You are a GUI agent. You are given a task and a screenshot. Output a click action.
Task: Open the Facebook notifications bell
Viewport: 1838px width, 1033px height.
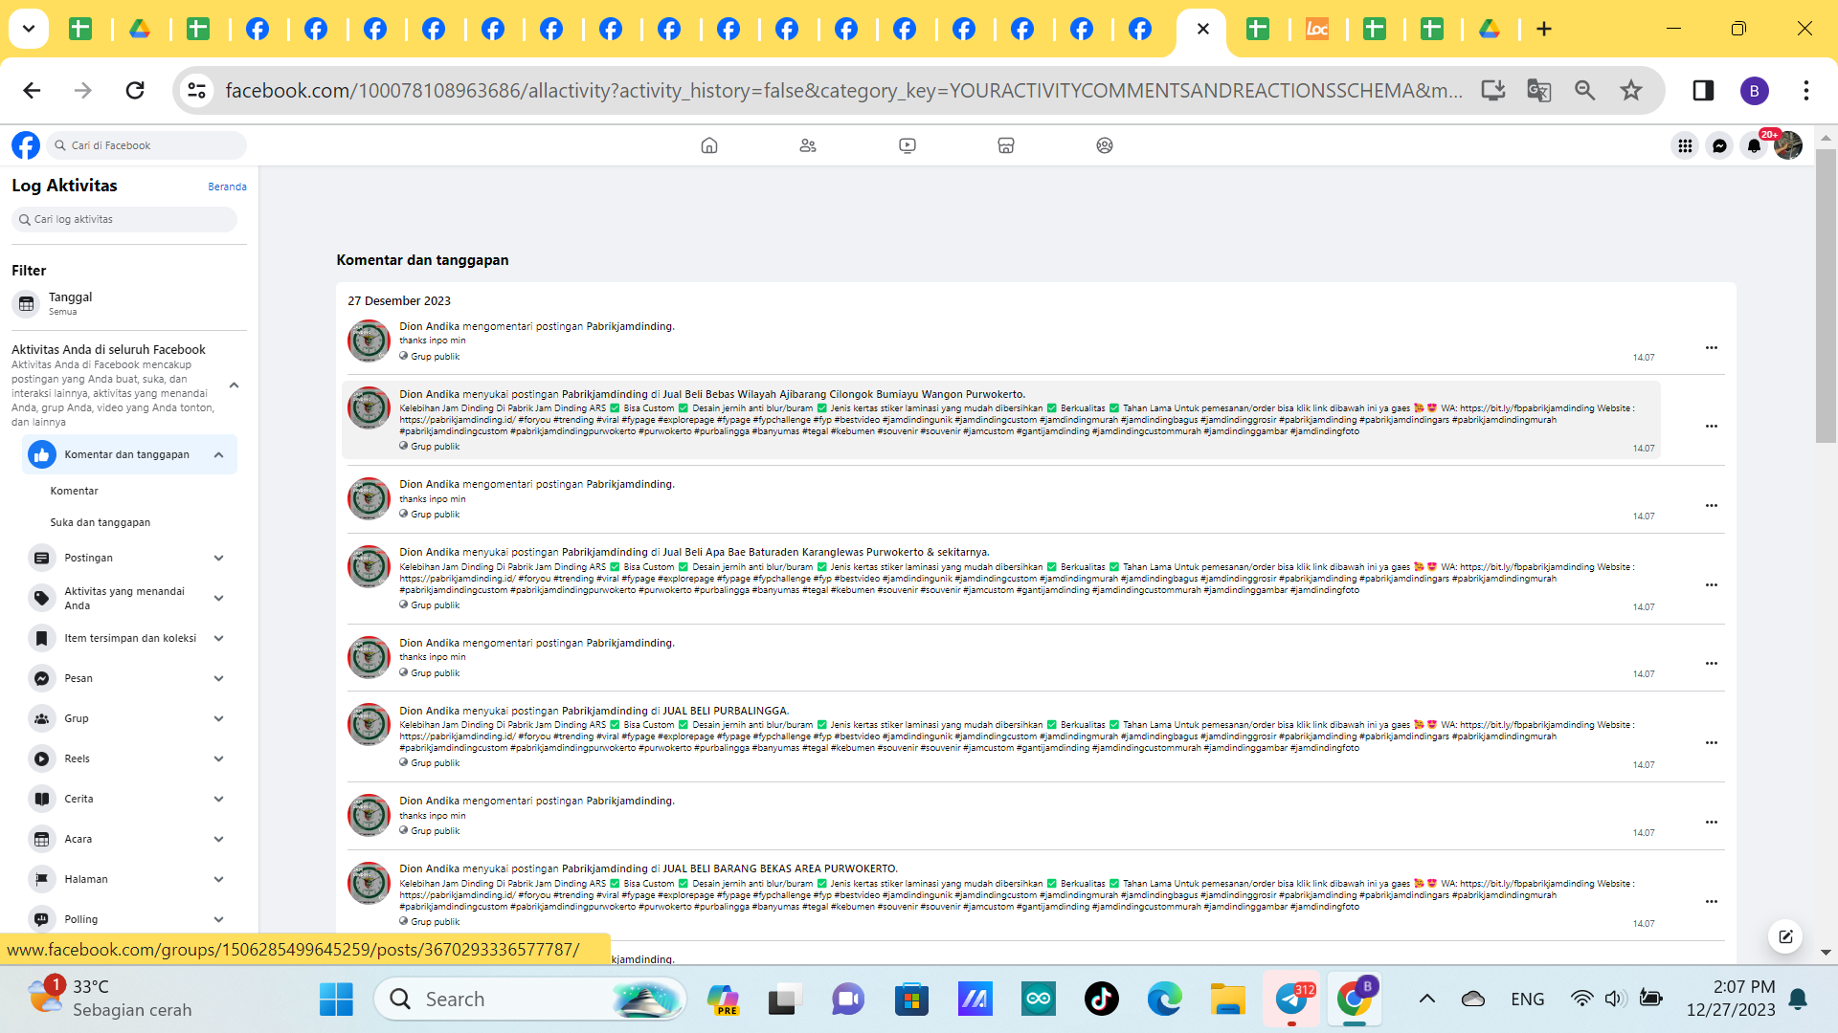click(x=1753, y=145)
